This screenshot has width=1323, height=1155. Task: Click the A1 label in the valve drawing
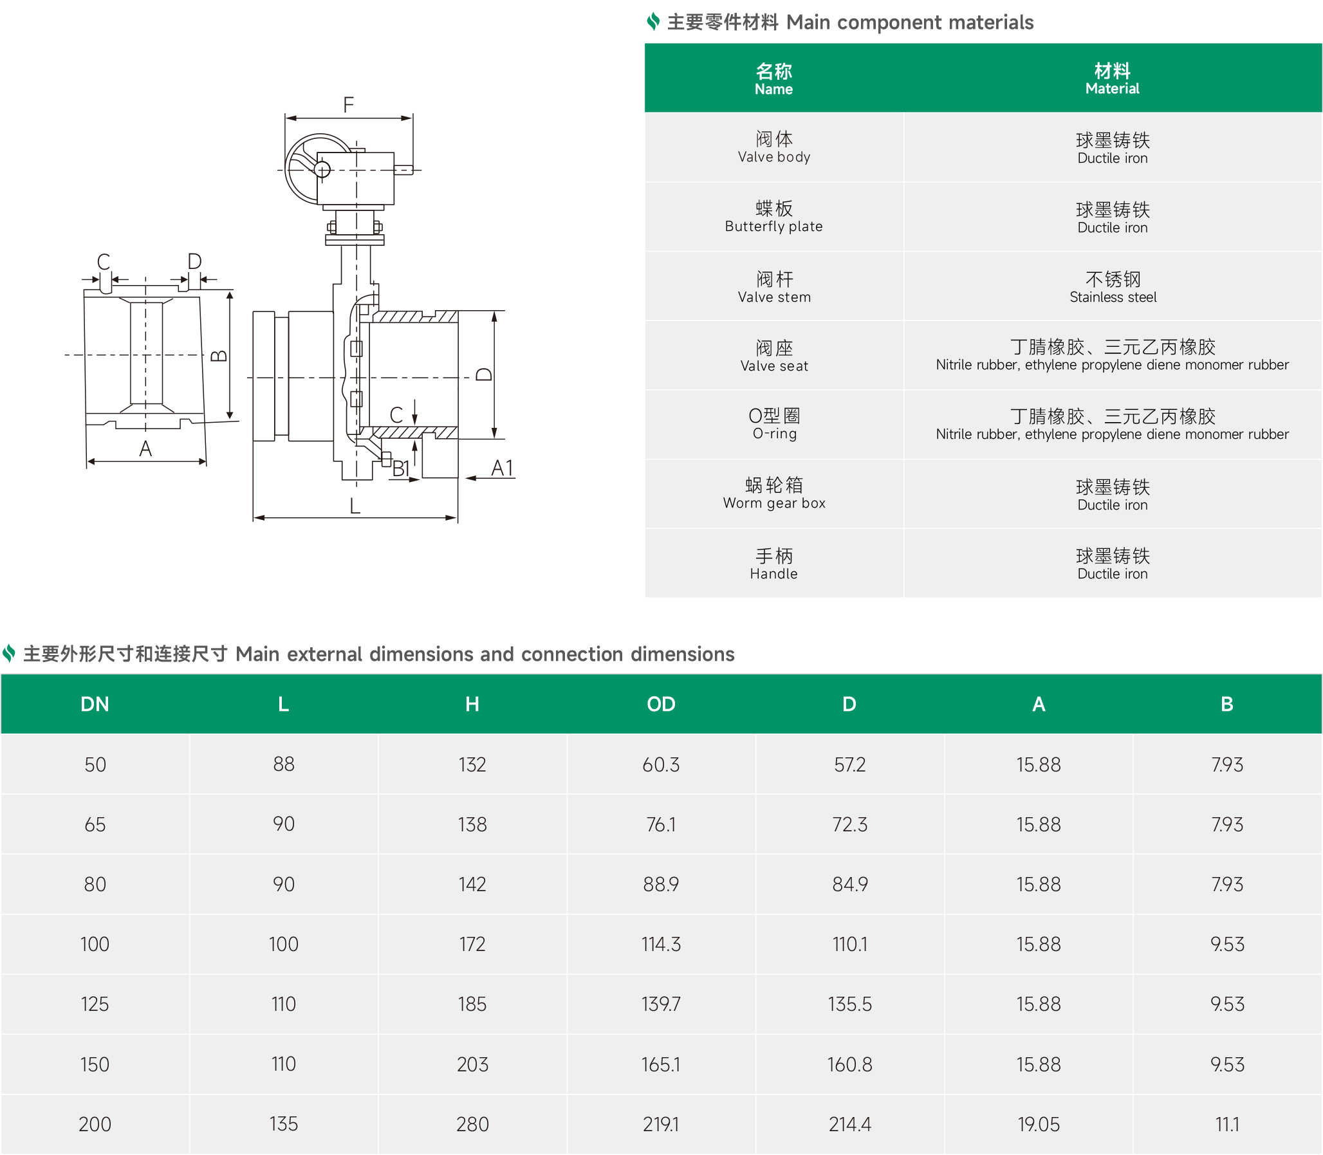(502, 468)
